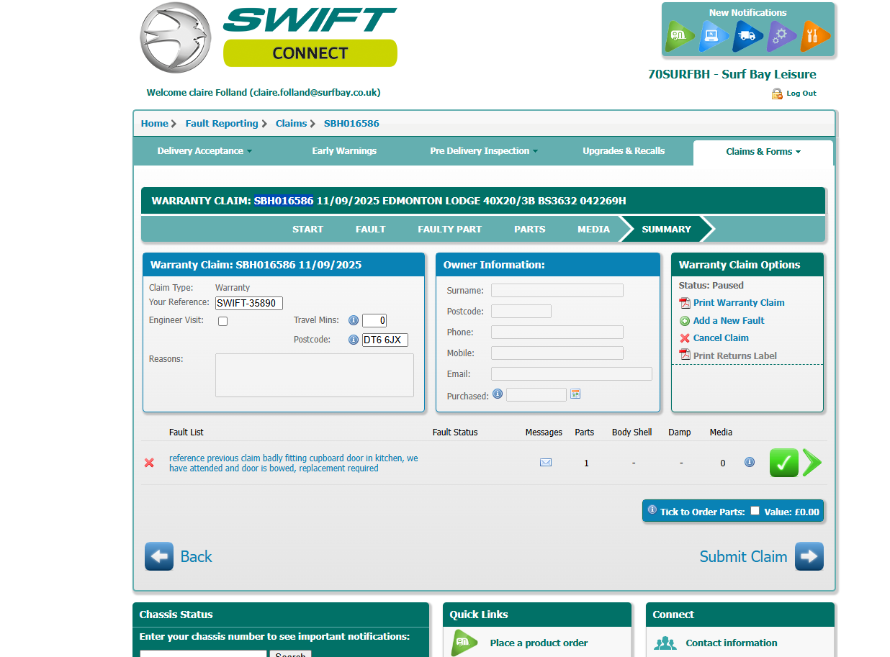Image resolution: width=890 pixels, height=657 pixels.
Task: Click the Swift Connect logo
Action: tap(269, 36)
